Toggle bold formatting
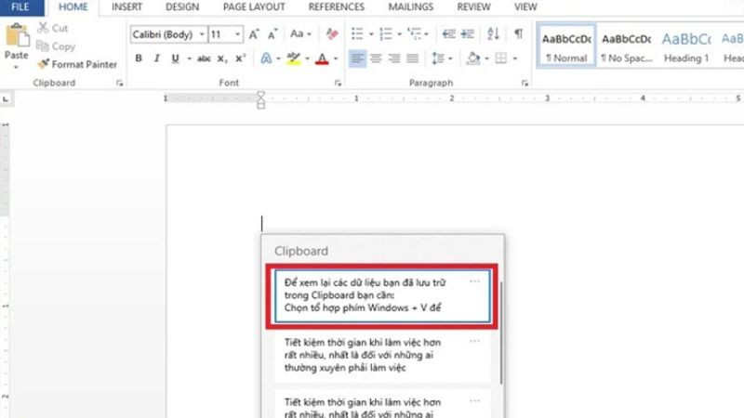 point(138,59)
